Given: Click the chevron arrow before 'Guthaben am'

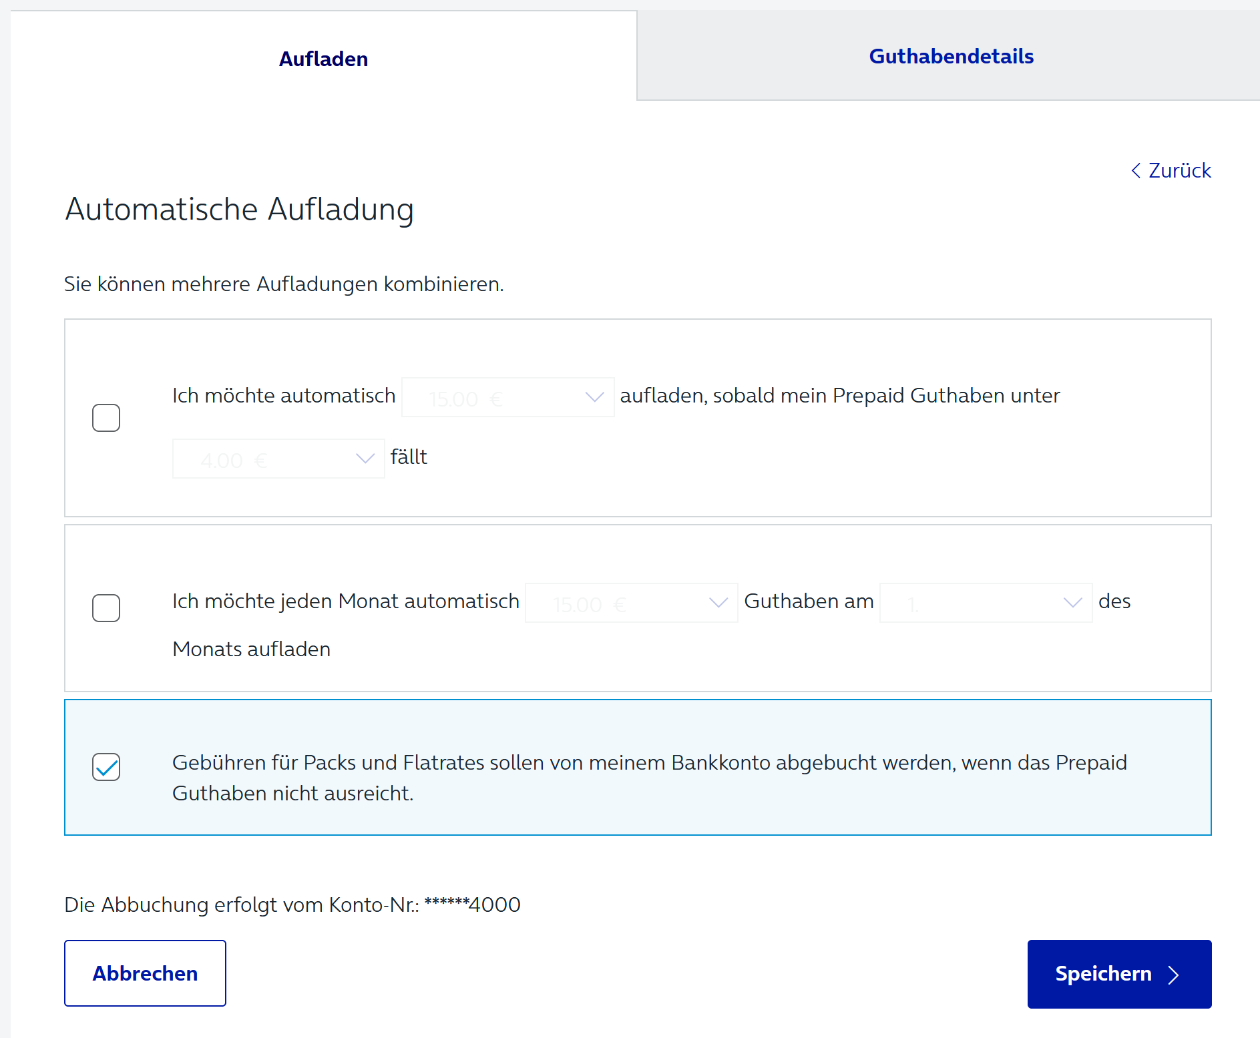Looking at the screenshot, I should (718, 603).
